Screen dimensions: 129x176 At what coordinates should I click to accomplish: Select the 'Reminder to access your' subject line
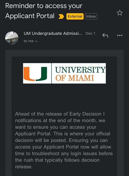(44, 6)
